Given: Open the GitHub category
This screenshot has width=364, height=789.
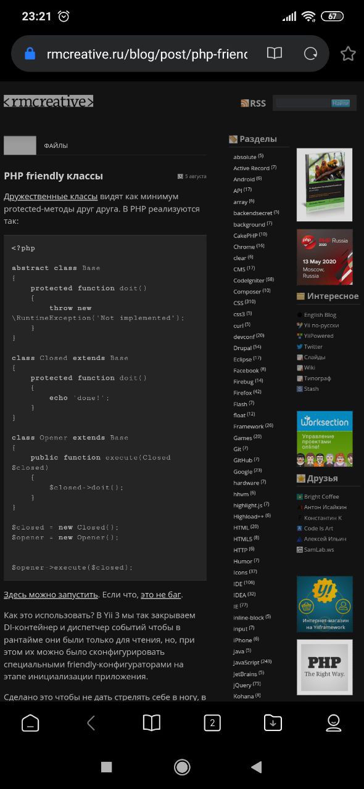Looking at the screenshot, I should pos(242,460).
